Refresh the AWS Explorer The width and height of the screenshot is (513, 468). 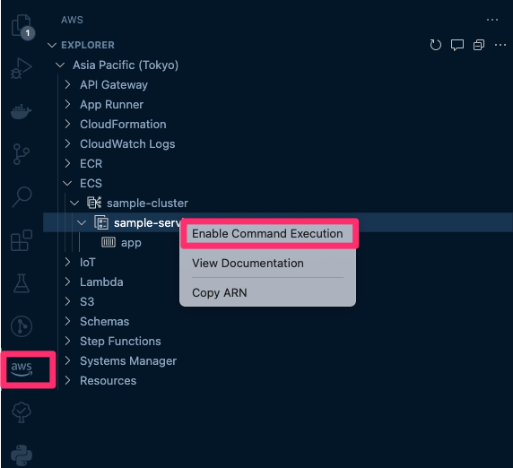click(x=436, y=45)
